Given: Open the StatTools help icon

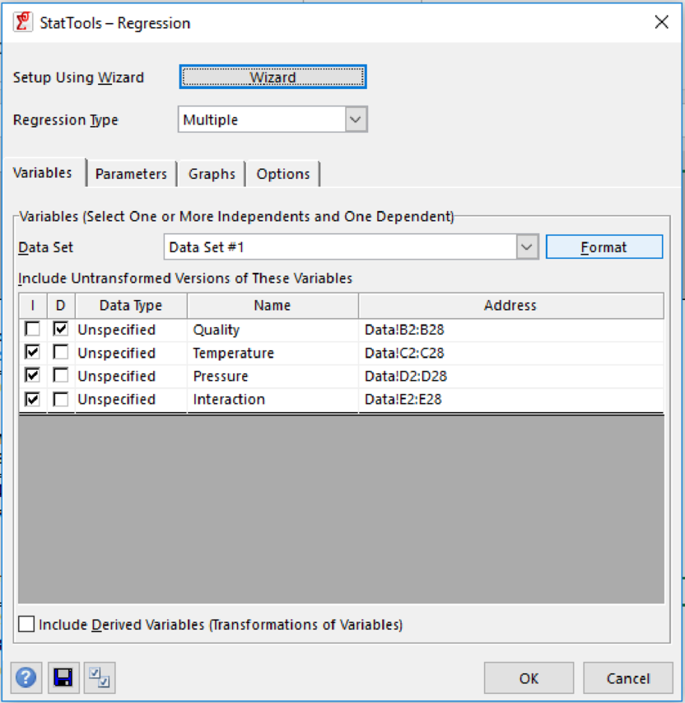Looking at the screenshot, I should tap(26, 677).
